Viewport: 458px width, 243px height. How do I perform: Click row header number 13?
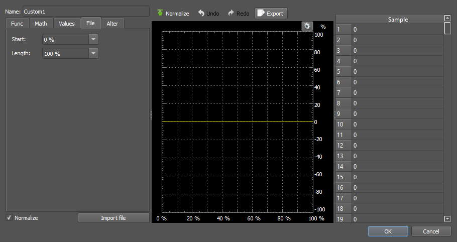click(344, 156)
